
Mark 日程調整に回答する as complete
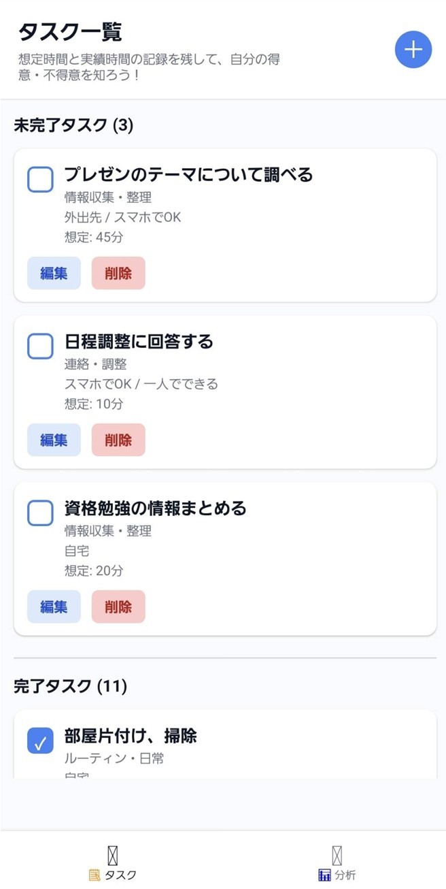pyautogui.click(x=40, y=346)
